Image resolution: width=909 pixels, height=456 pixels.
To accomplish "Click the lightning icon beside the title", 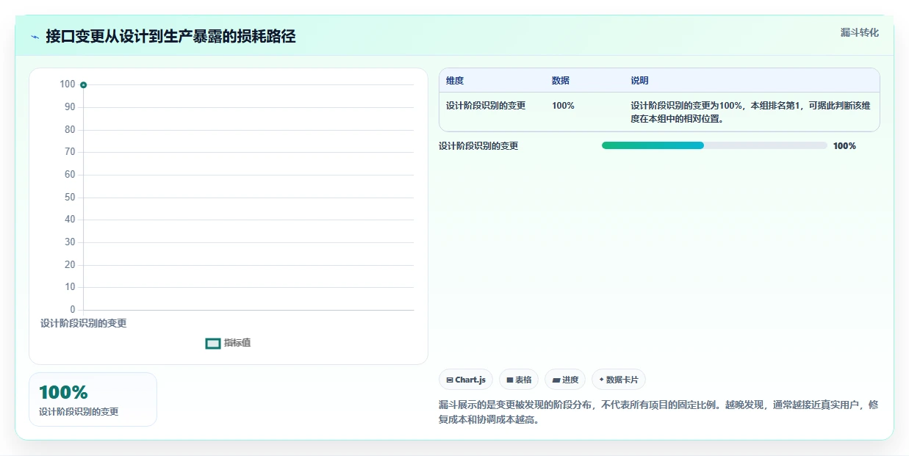I will click(35, 37).
